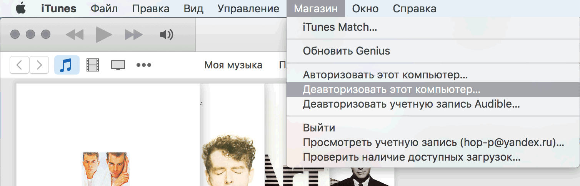Viewport: 580px width, 186px height.
Task: Click the yellow minimize window button
Action: tap(30, 35)
